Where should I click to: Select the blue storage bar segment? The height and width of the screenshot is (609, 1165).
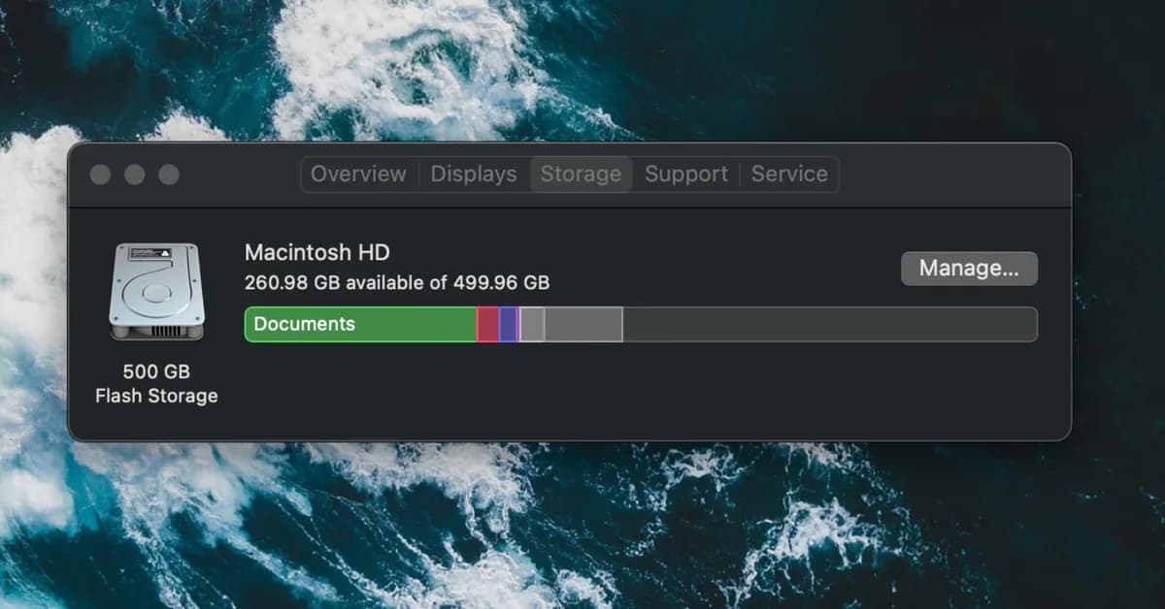[508, 325]
